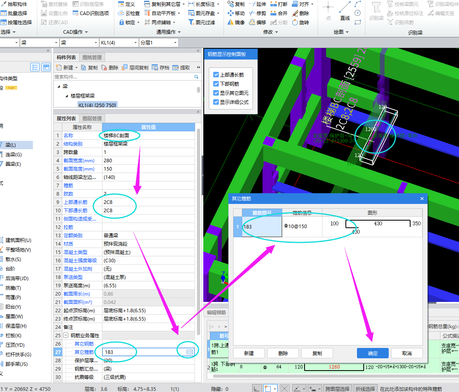Open the 新建 dropdown in component list

[x=76, y=67]
